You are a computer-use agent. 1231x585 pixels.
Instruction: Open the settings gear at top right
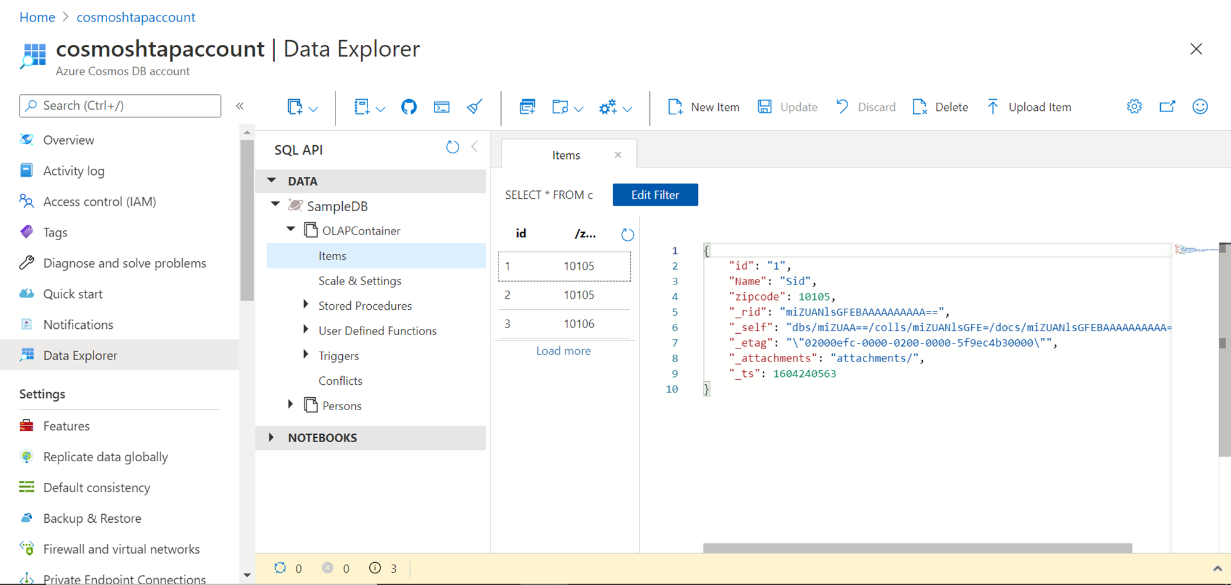(1134, 107)
